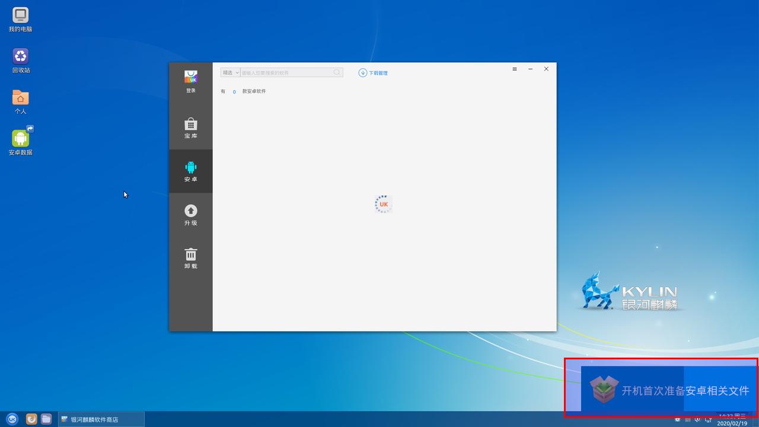The image size is (759, 427).
Task: Click 我的电脑 desktop icon
Action: pyautogui.click(x=21, y=20)
